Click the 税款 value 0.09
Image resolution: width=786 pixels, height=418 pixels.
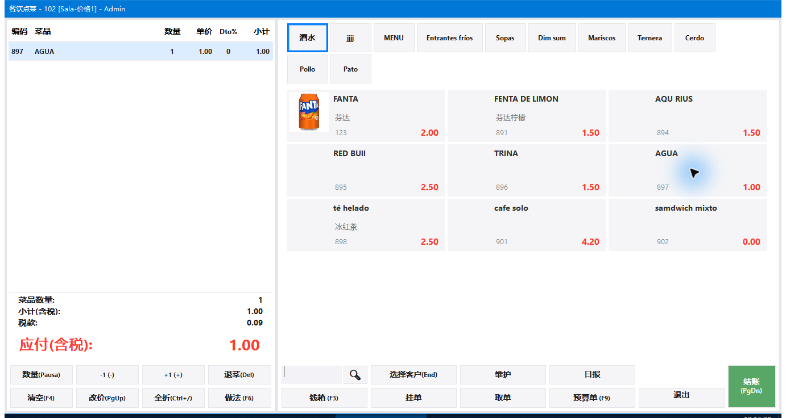point(255,323)
